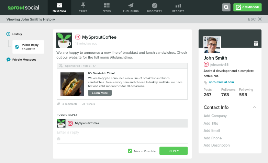Go to the Publishing tab
The image size is (268, 163).
pyautogui.click(x=131, y=7)
